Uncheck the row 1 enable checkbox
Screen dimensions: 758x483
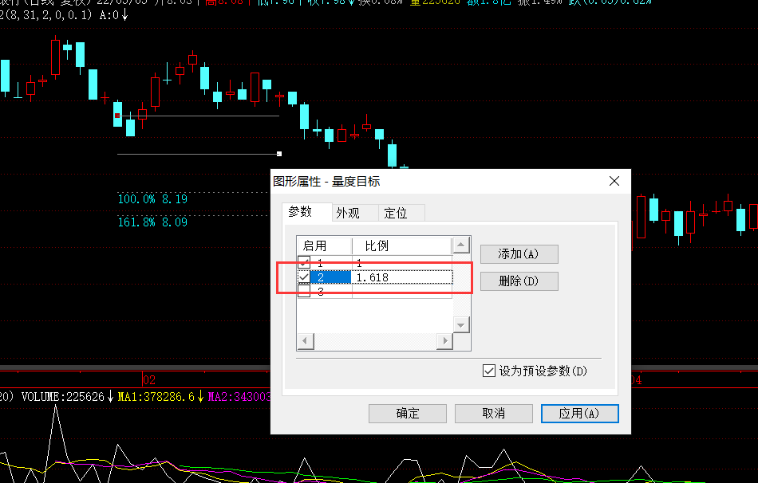point(304,262)
